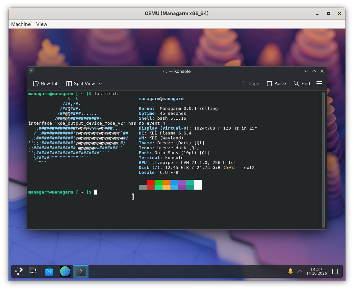The image size is (354, 290).
Task: Click 'Theme: Breeze (Dark) [Qt]' text
Action: click(172, 143)
